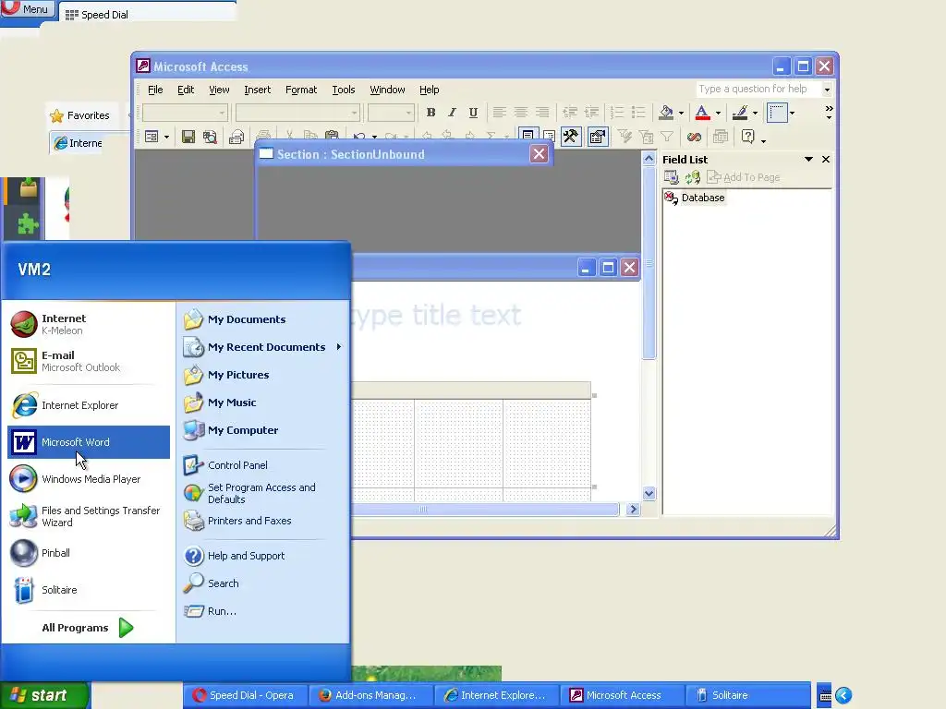Viewport: 946px width, 709px height.
Task: Toggle Underline formatting in Access toolbar
Action: click(474, 113)
